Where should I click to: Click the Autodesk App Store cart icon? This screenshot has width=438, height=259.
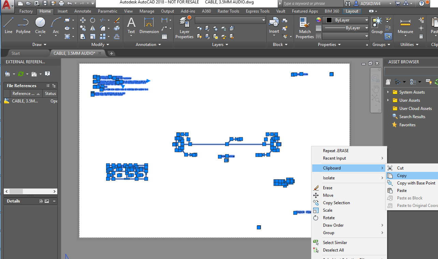click(397, 3)
